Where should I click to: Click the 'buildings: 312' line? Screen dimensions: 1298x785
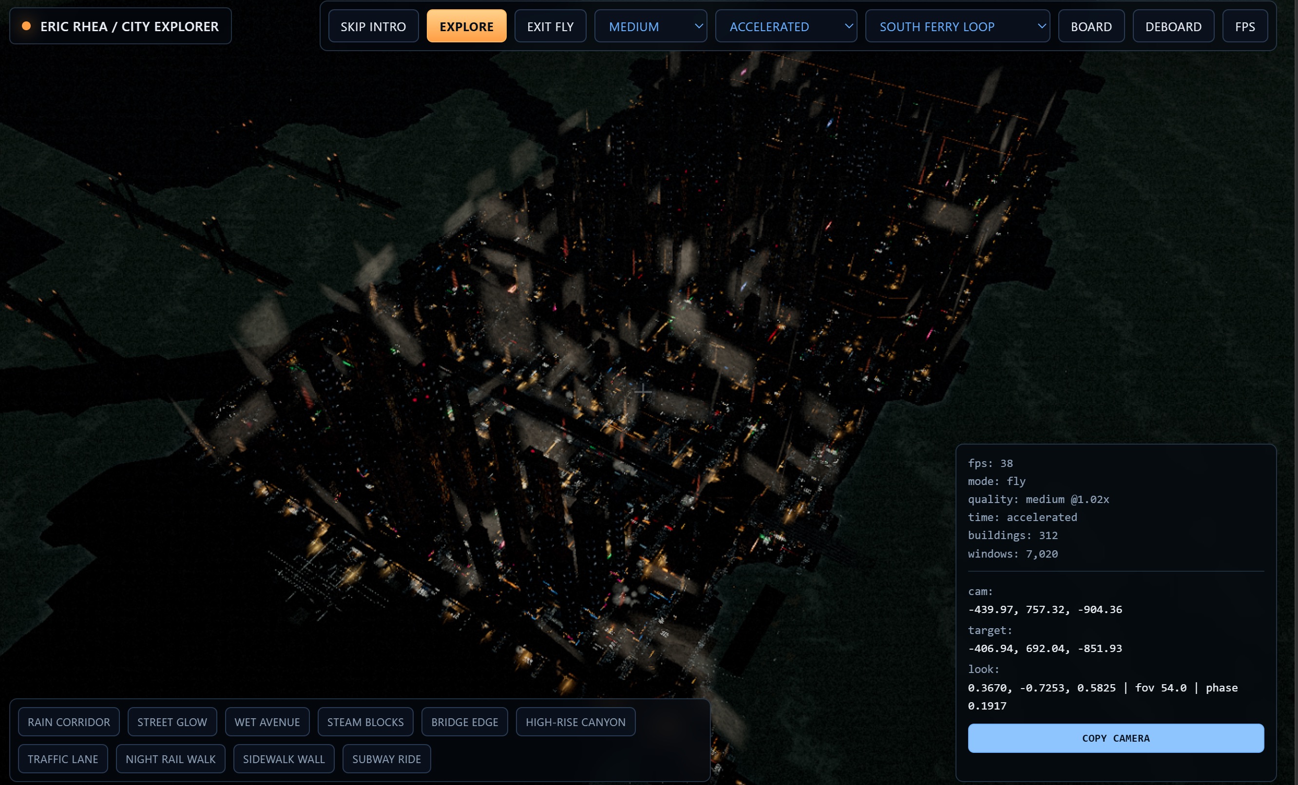[x=1013, y=535]
